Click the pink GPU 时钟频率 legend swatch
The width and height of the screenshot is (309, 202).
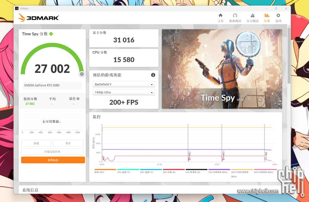tap(265, 169)
